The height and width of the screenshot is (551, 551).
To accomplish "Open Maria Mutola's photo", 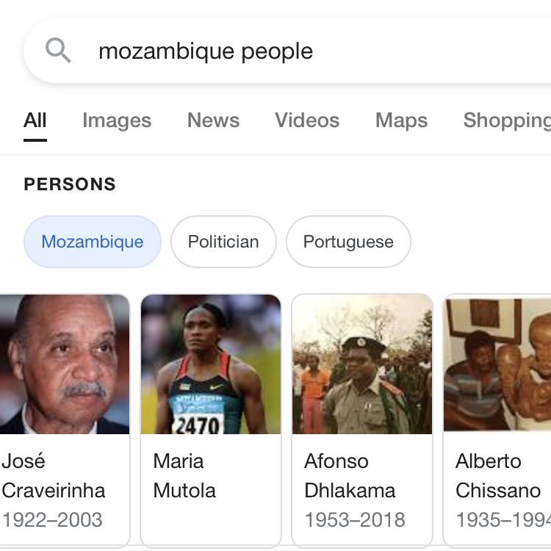I will [211, 364].
